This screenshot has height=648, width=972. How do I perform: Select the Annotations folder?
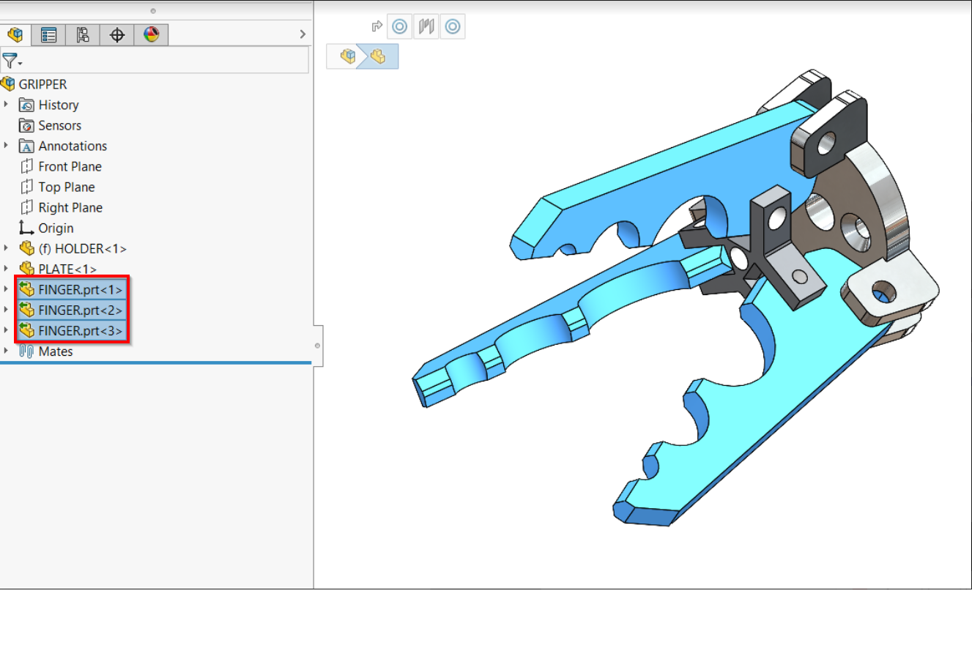coord(73,146)
